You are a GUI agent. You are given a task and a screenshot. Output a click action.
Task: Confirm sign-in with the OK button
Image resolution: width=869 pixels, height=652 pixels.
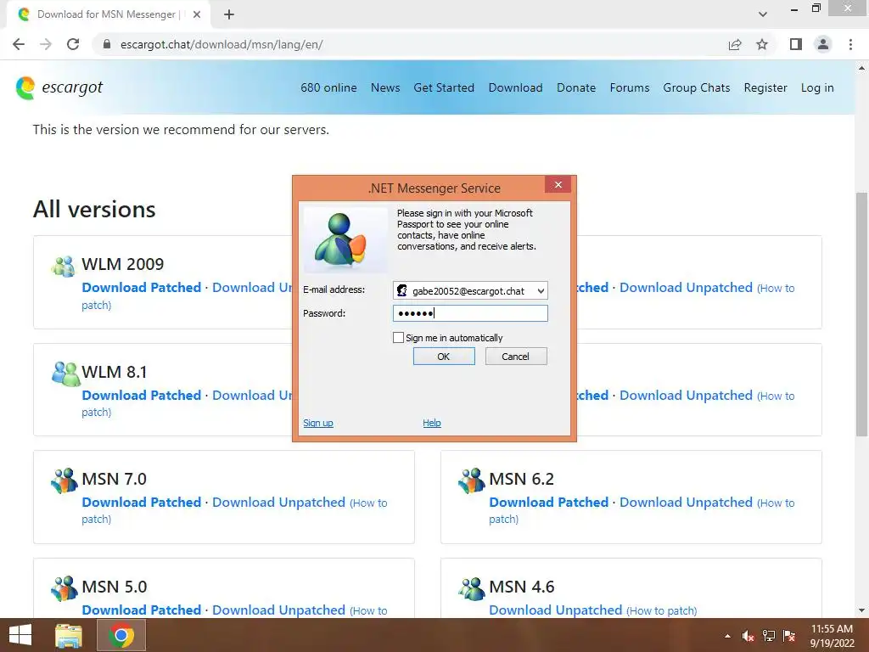click(444, 357)
